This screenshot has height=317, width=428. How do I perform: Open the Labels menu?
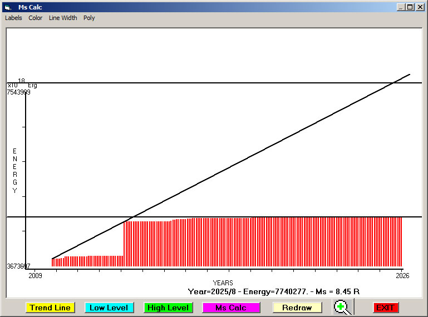(x=13, y=18)
